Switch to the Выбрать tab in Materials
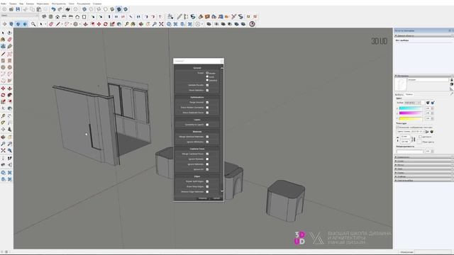Viewport: 454px width, 255px height. click(399, 94)
